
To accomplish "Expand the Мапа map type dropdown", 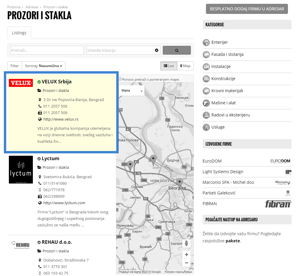I will click(x=132, y=91).
